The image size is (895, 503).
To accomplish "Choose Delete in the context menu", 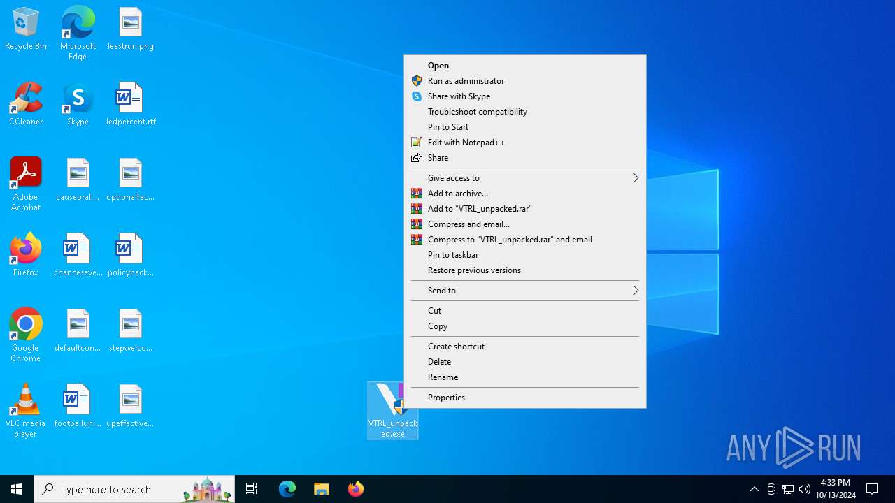I will click(525, 362).
